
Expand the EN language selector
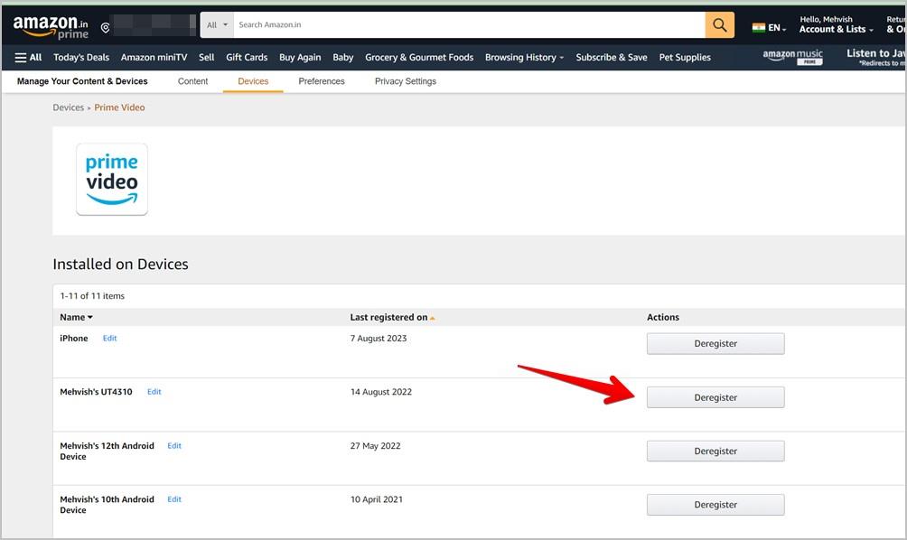pyautogui.click(x=777, y=28)
